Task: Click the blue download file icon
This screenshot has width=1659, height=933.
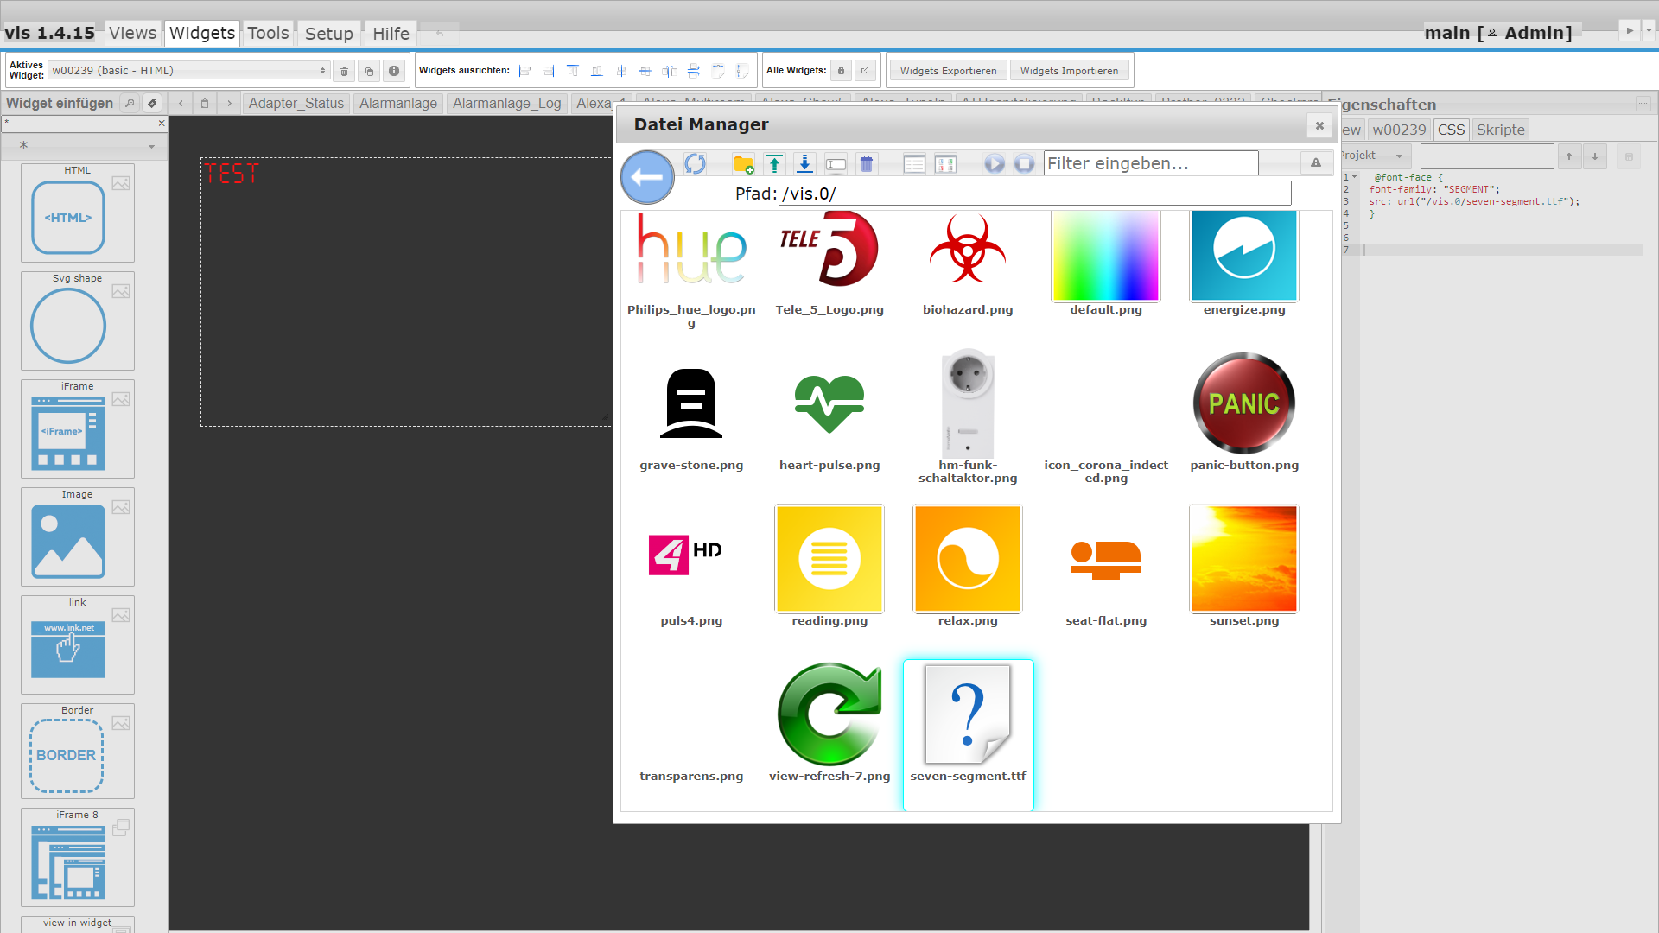Action: click(804, 163)
